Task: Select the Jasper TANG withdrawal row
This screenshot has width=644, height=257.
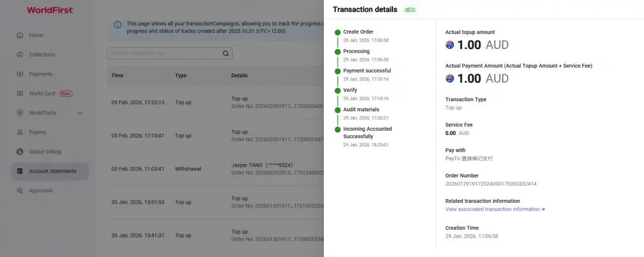Action: point(214,168)
